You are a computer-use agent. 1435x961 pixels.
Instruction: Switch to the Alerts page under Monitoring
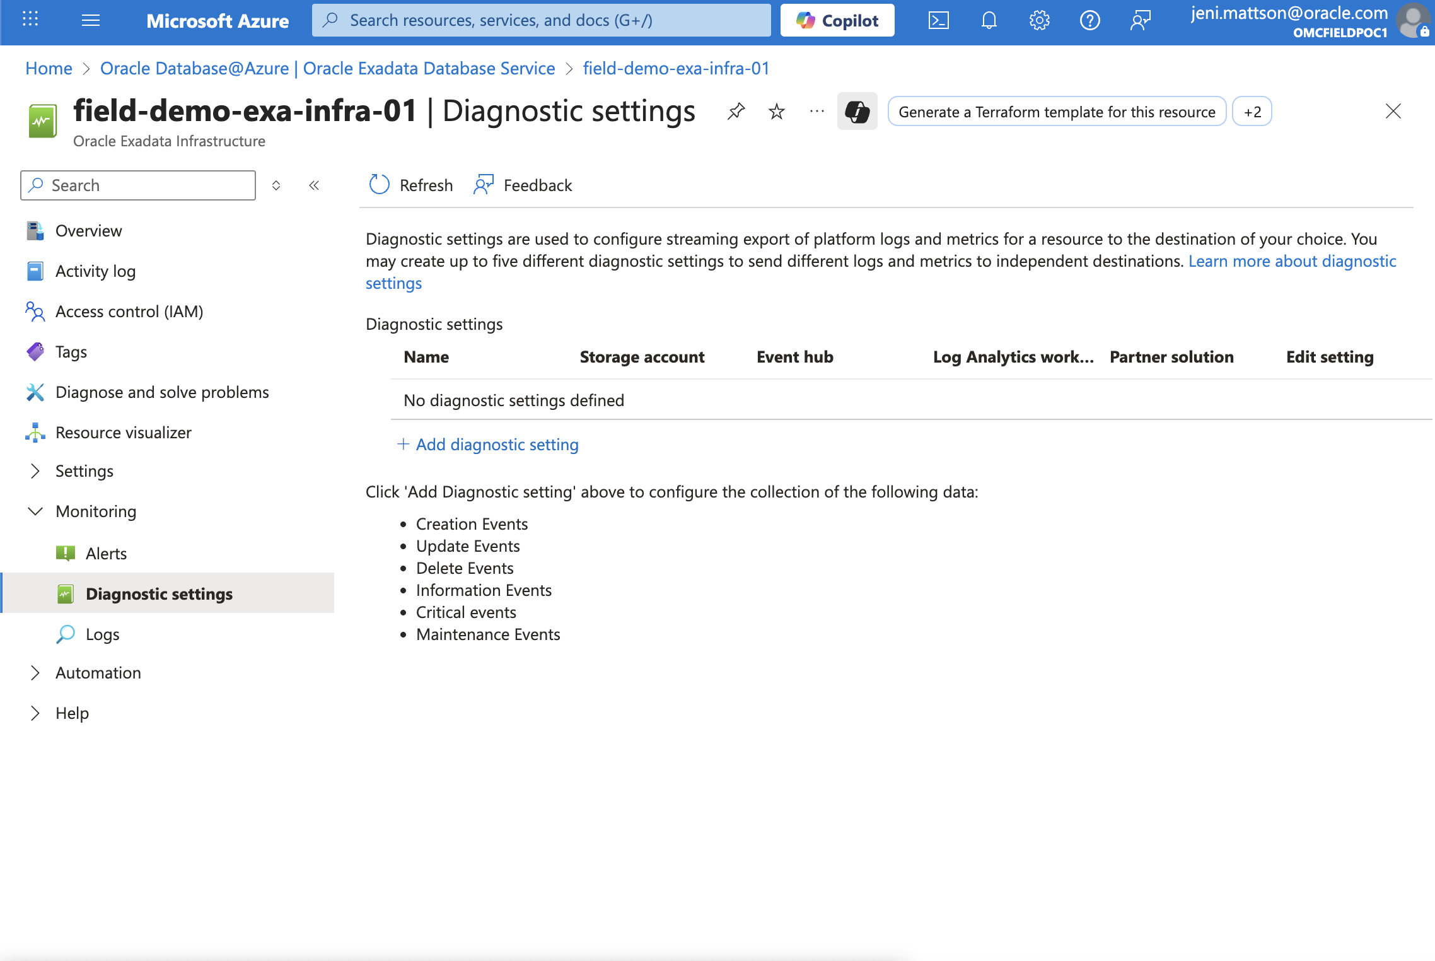[106, 553]
